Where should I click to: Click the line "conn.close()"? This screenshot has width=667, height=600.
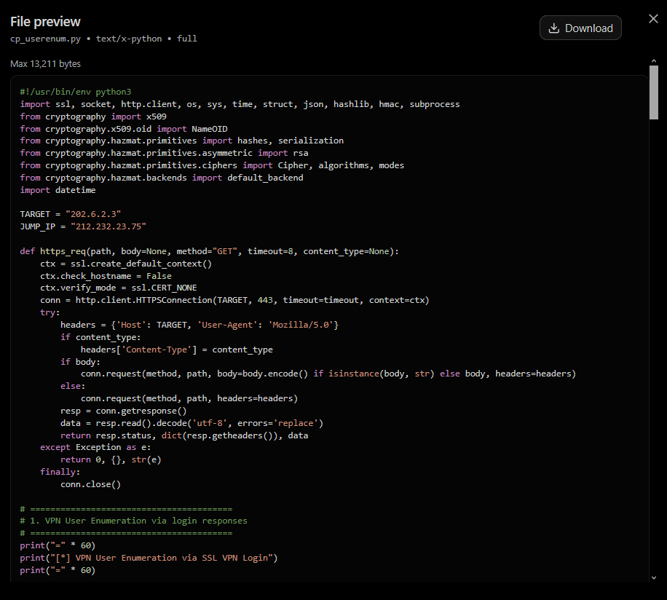pyautogui.click(x=90, y=484)
